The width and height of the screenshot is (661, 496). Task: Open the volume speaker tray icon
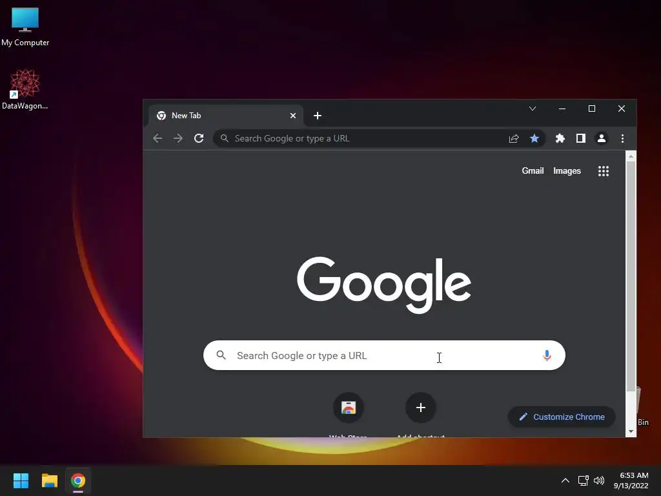[x=598, y=480]
